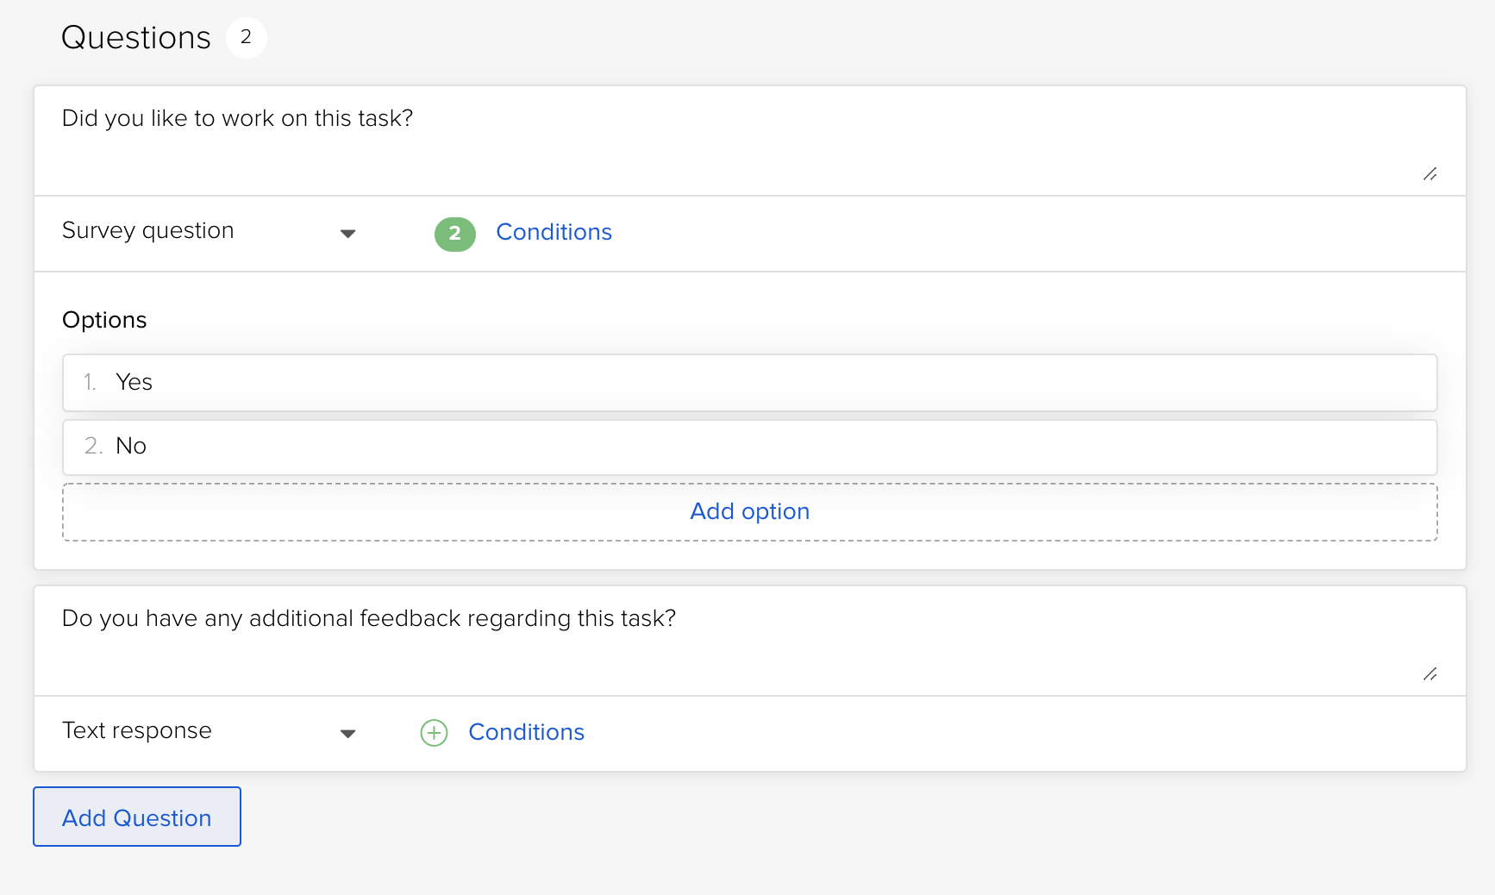
Task: Click the Options section label
Action: pyautogui.click(x=104, y=320)
